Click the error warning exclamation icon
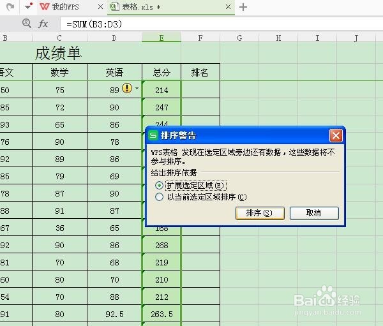The width and height of the screenshot is (383, 326). (x=127, y=88)
